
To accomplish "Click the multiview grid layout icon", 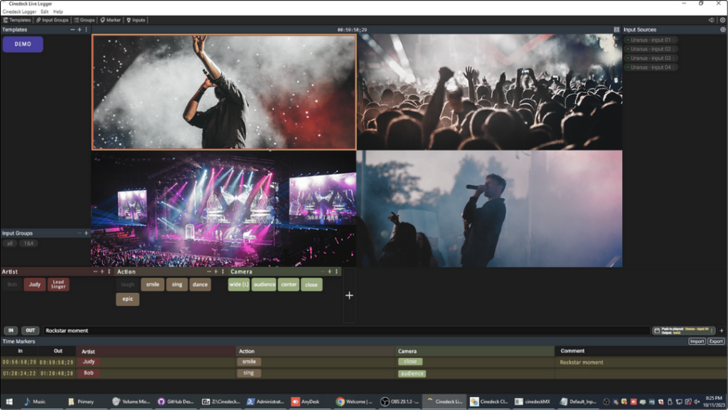I will pos(616,30).
